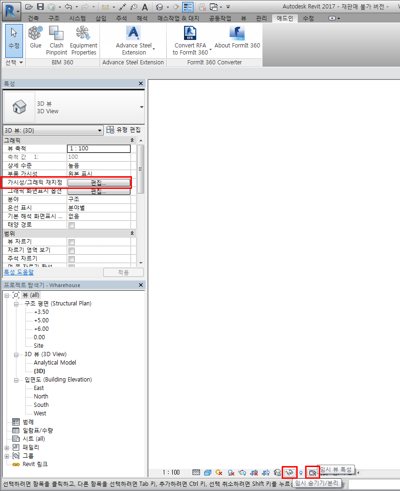Viewport: 400px width, 491px height.
Task: Collapse the 입면도 (Building Elevation) node
Action: pos(16,380)
